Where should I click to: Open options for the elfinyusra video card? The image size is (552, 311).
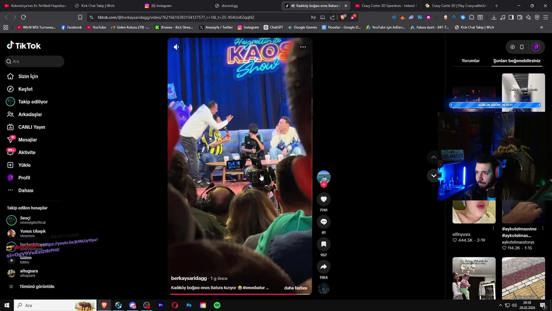point(493,228)
